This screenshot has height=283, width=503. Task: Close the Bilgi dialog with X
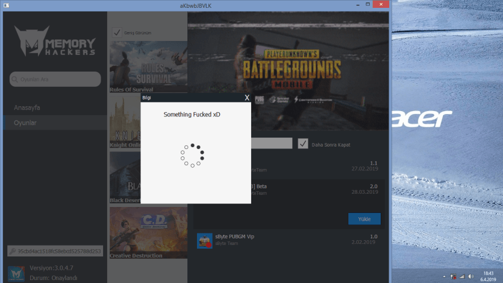(247, 98)
